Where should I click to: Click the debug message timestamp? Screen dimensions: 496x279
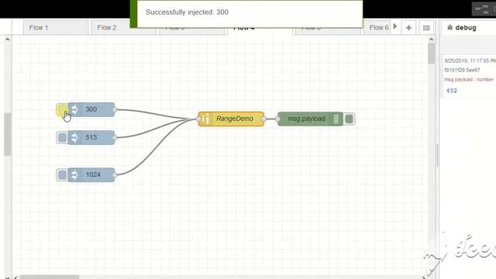pos(470,60)
